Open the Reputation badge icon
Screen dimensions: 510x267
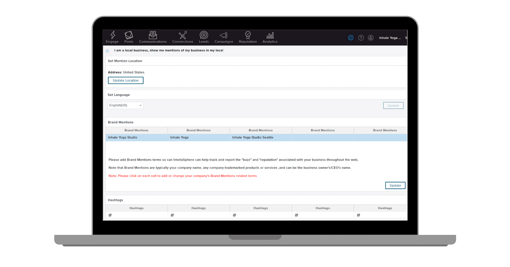[248, 35]
